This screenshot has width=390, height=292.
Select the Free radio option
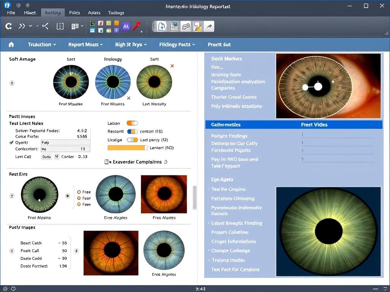point(79,192)
